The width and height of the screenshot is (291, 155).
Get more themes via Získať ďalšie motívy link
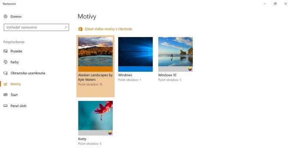[x=108, y=29]
